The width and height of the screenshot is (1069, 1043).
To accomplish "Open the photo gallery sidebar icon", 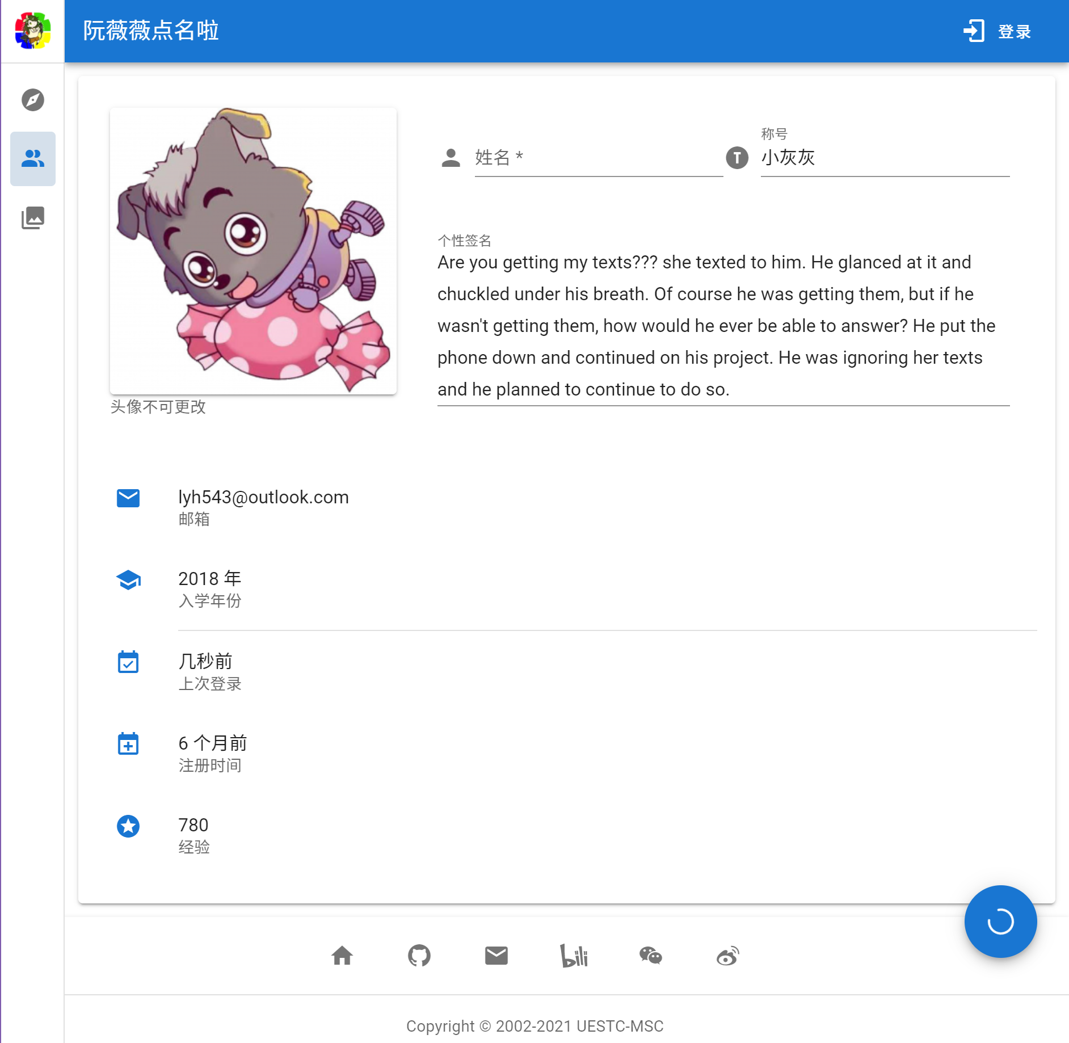I will 33,218.
